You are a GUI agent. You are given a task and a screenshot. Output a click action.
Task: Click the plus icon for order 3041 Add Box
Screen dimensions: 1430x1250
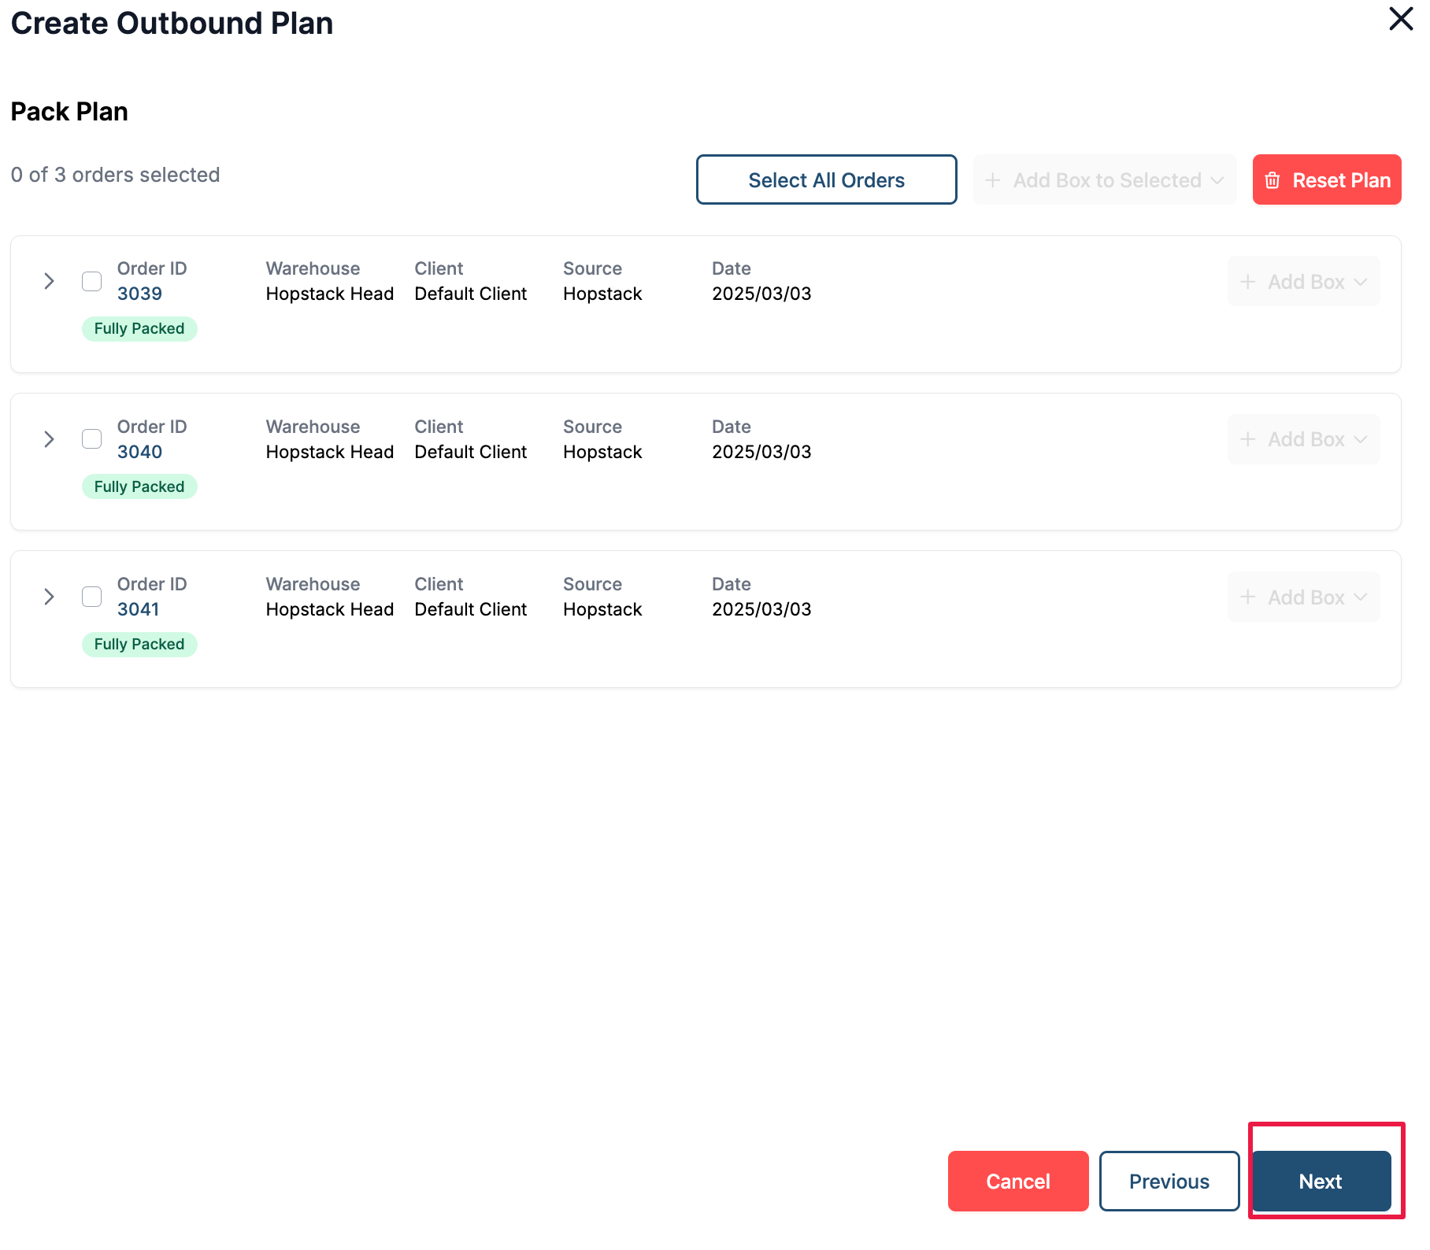pos(1247,597)
